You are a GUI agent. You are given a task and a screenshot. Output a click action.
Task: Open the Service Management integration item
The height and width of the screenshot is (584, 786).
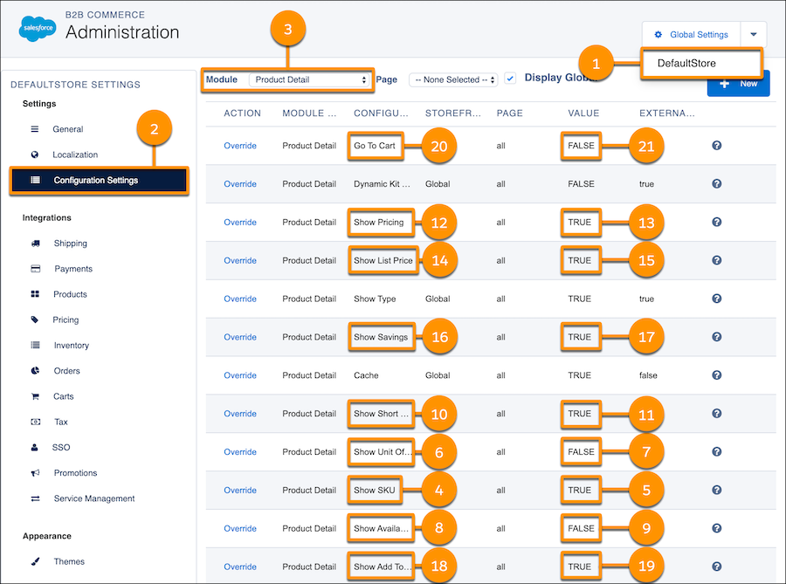94,498
